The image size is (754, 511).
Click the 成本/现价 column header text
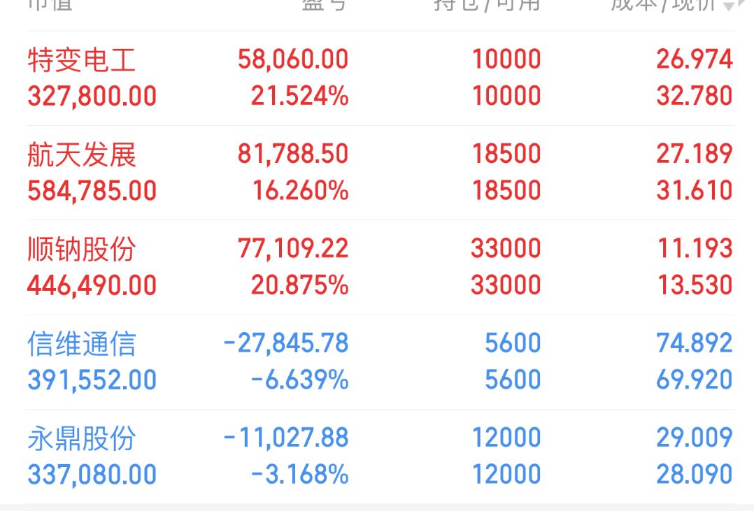[662, 4]
